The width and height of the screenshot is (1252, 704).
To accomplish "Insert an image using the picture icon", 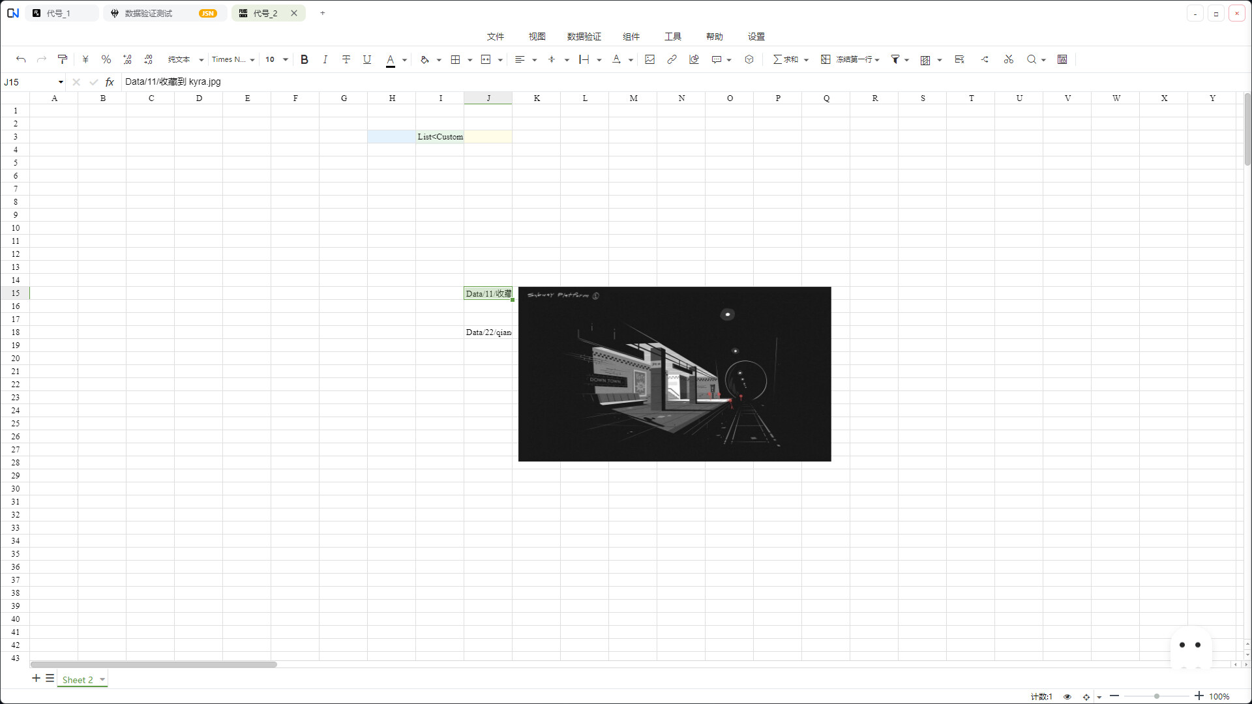I will tap(649, 59).
